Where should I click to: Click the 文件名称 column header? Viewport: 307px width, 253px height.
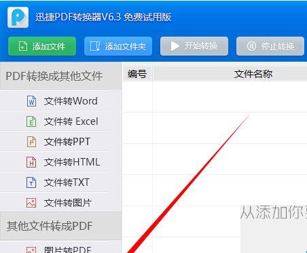230,74
